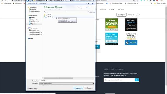Viewport: 167px width, 94px height.
Task: Open the browser profile avatar
Action: (162, 1)
